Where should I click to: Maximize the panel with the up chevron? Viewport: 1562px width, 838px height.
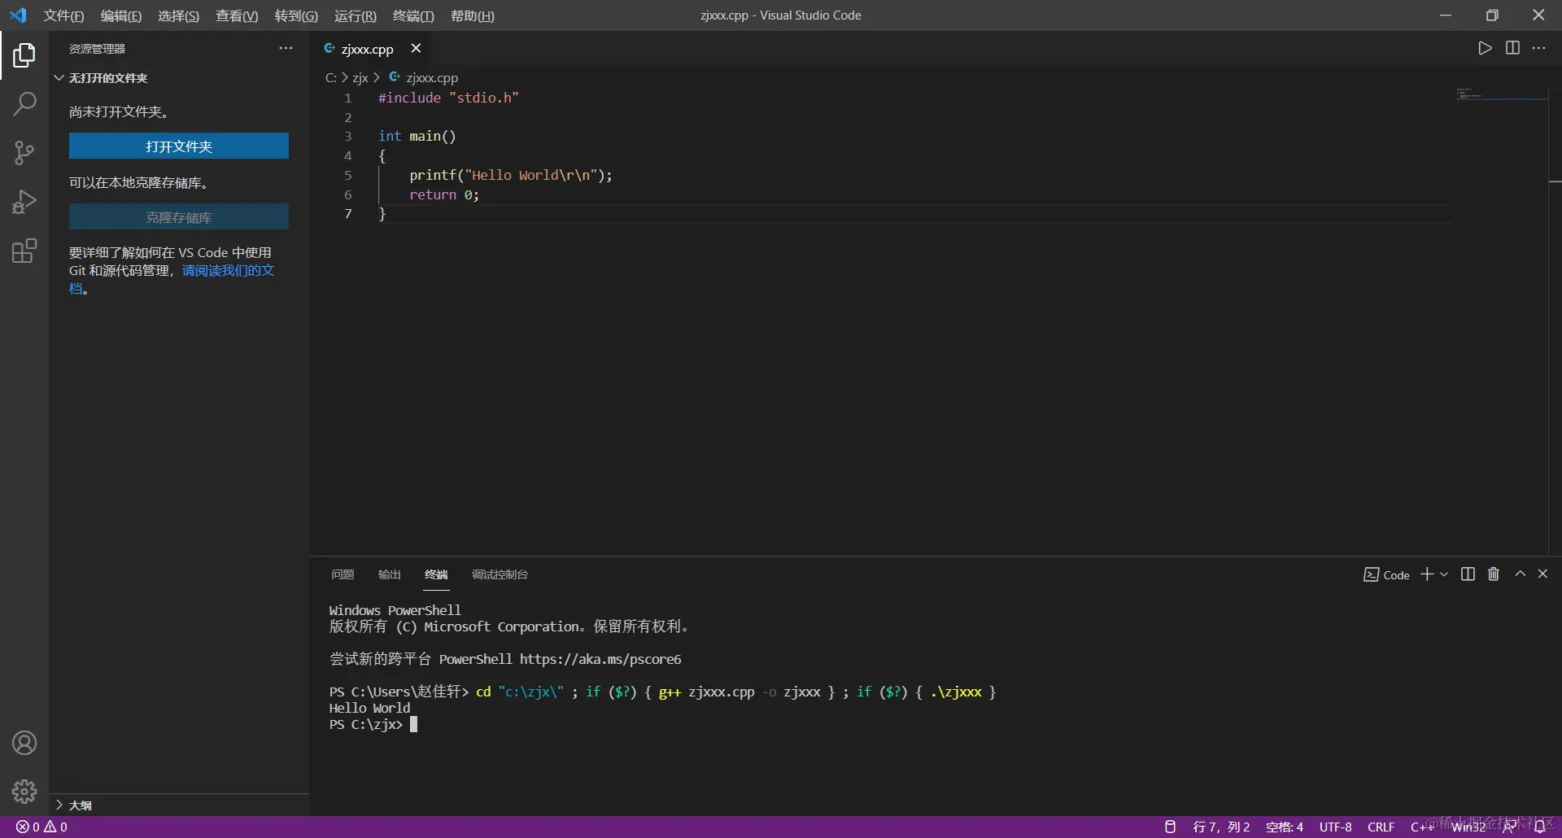pos(1520,574)
